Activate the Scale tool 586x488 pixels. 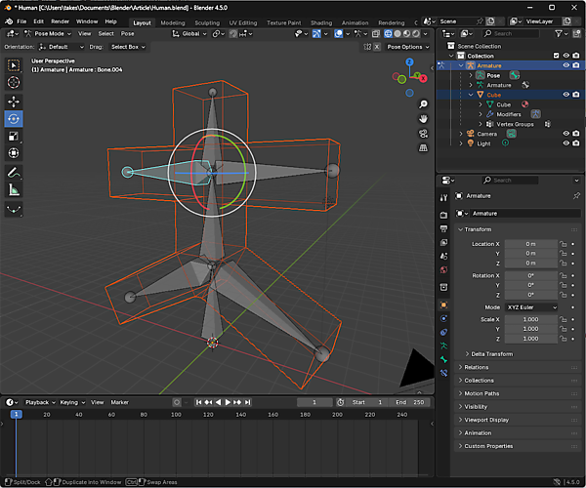pos(14,136)
